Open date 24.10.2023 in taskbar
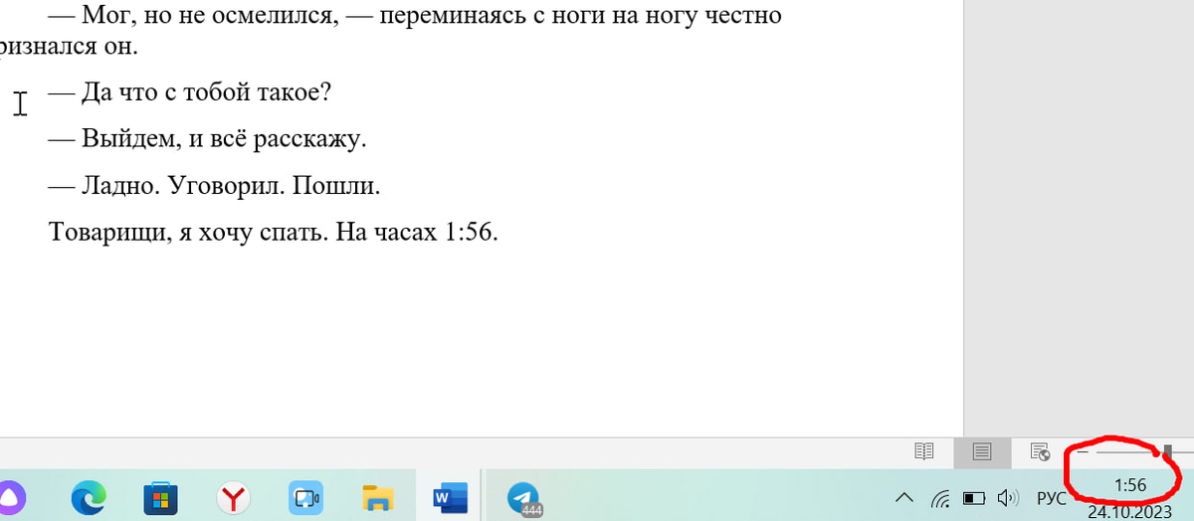 click(1131, 512)
